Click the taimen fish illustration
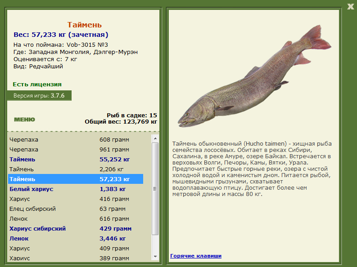 tap(254, 76)
